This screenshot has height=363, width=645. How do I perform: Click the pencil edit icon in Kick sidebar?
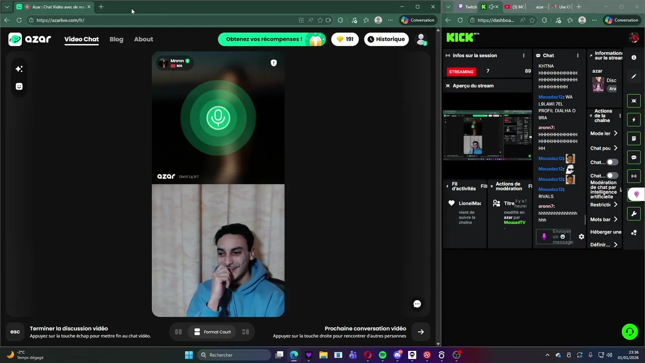click(x=634, y=76)
